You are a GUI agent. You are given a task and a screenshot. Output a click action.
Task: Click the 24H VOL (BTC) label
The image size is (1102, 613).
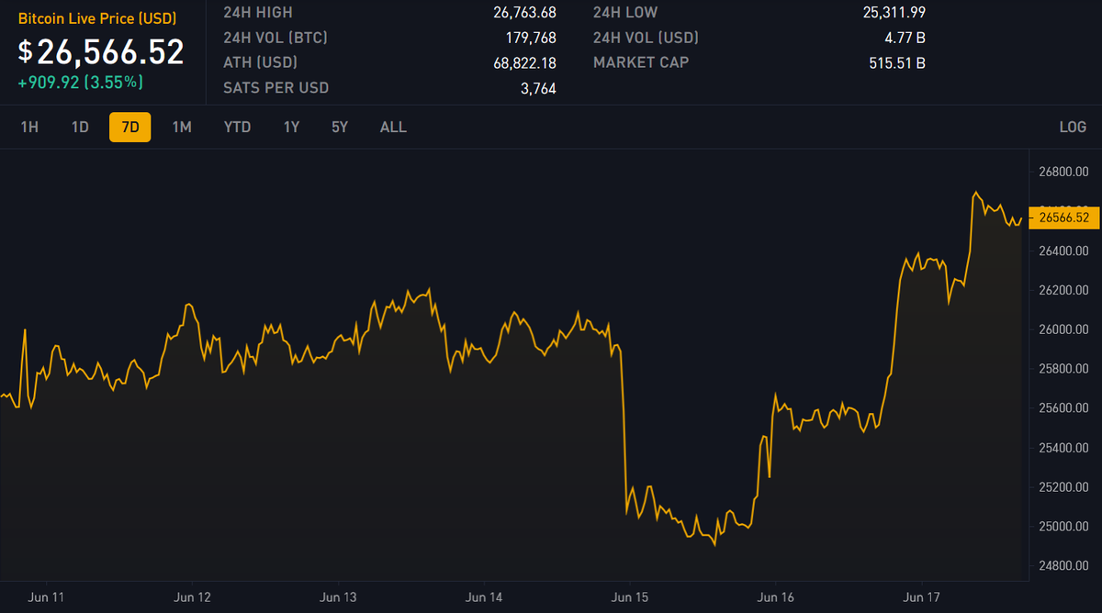pos(275,38)
